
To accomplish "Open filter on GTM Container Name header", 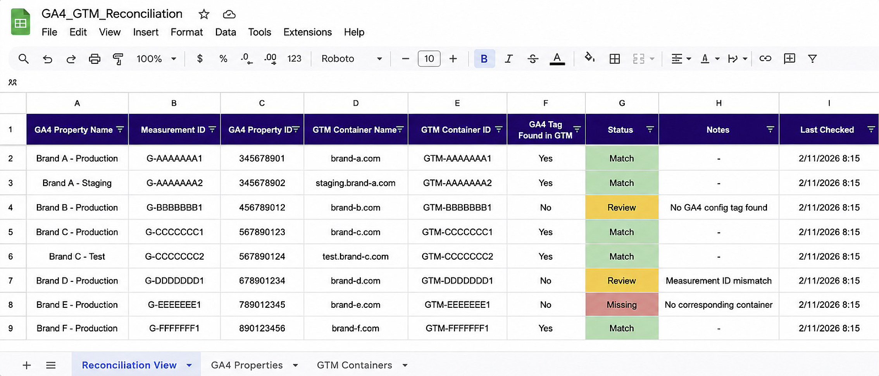I will pyautogui.click(x=400, y=129).
